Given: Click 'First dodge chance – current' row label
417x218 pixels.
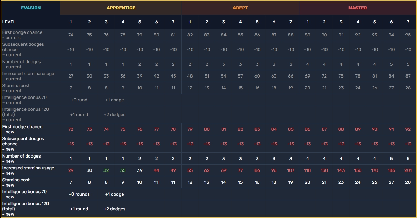Looking at the screenshot, I should (22, 35).
